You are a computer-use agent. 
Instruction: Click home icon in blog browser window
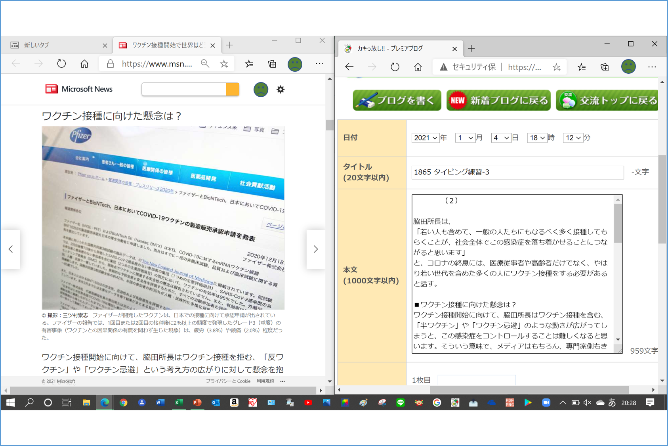point(418,67)
